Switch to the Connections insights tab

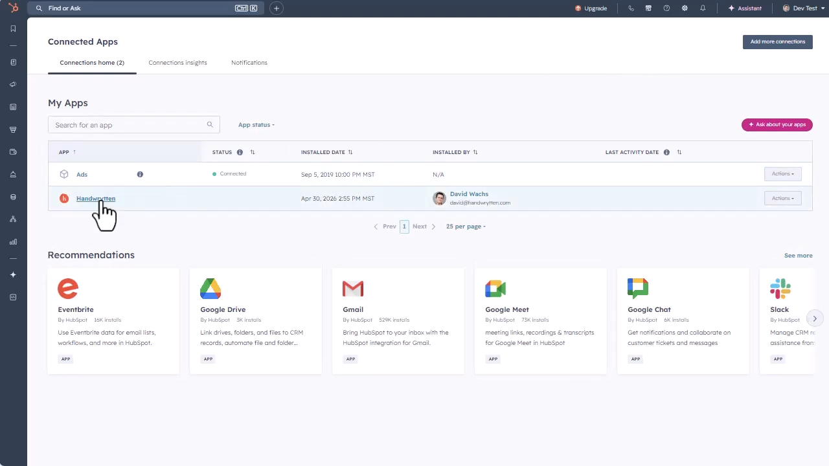[x=177, y=63]
